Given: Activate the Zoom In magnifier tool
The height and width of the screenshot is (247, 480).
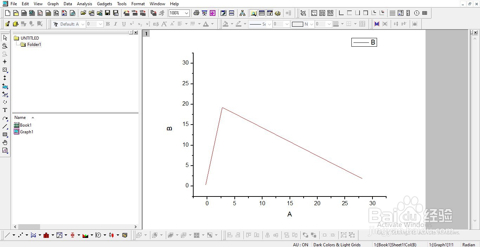Looking at the screenshot, I should [5, 46].
